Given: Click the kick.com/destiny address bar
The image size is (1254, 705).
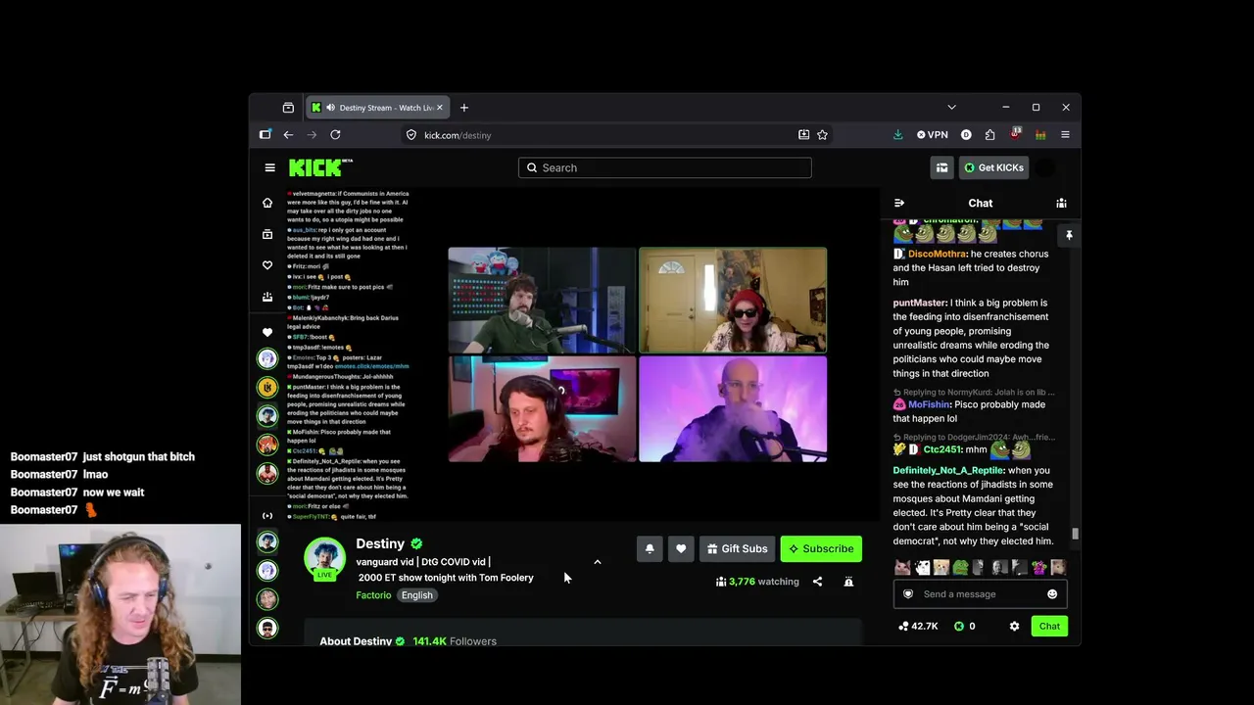Looking at the screenshot, I should point(598,135).
